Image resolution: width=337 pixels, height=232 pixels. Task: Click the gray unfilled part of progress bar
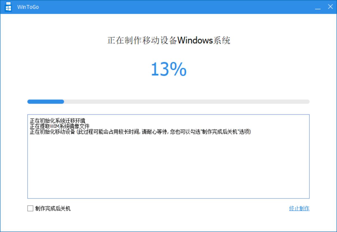[x=187, y=102]
